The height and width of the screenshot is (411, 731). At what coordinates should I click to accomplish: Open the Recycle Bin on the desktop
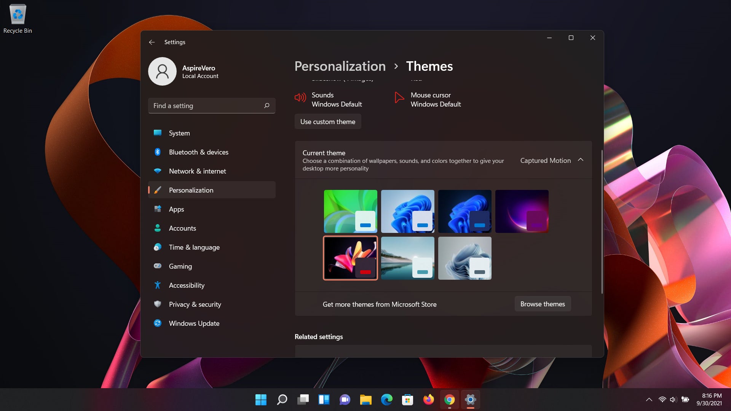[x=18, y=19]
